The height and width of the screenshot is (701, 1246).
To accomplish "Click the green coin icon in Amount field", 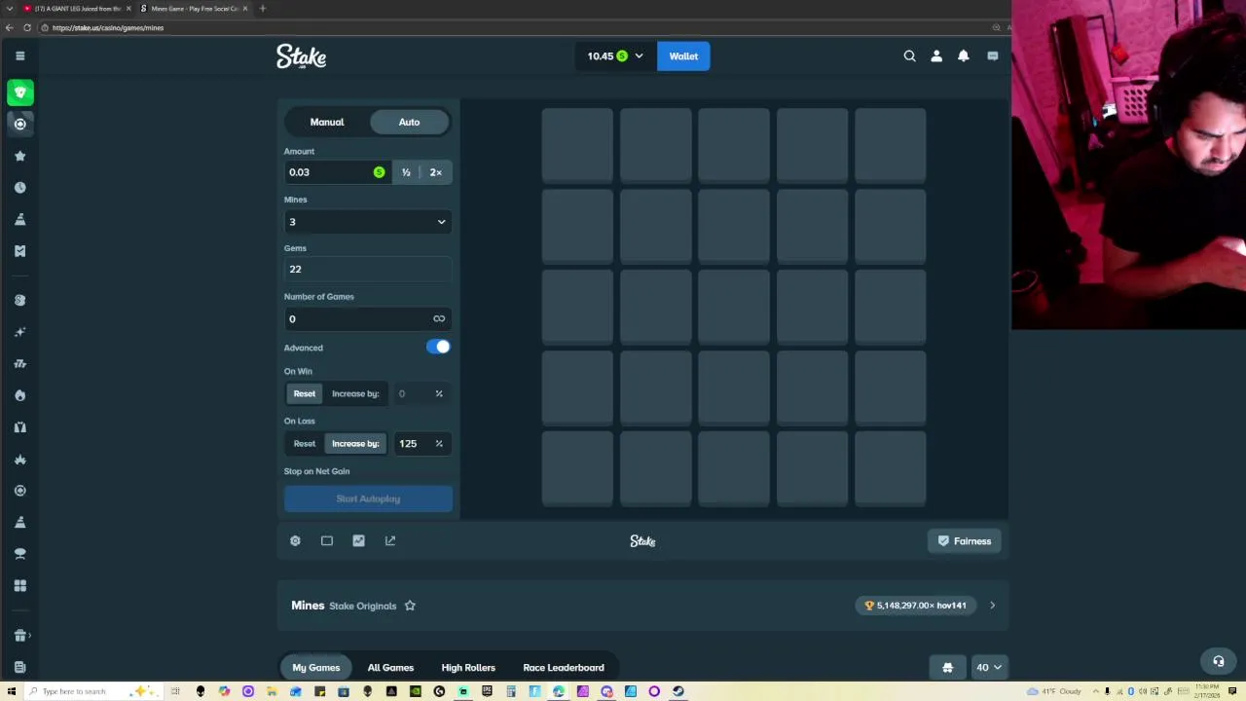I will pos(379,172).
